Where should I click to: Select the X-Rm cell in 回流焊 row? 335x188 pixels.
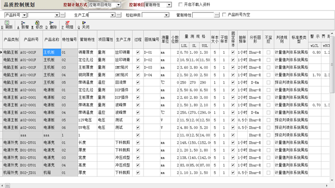255,82
